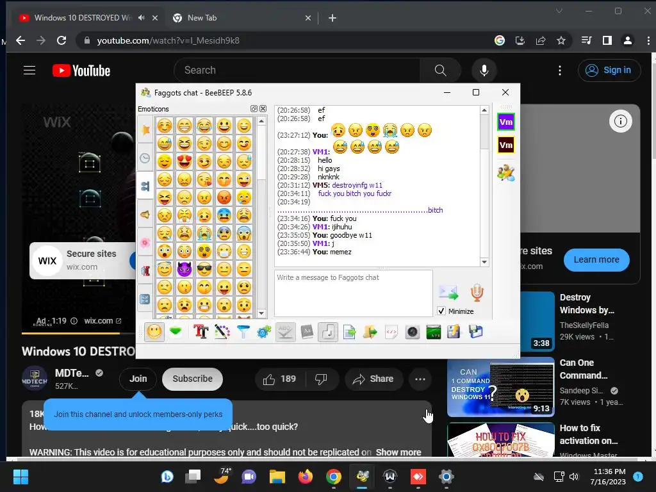Select the green-bordered Vm user avatar
Viewport: 656px width, 492px height.
click(506, 122)
